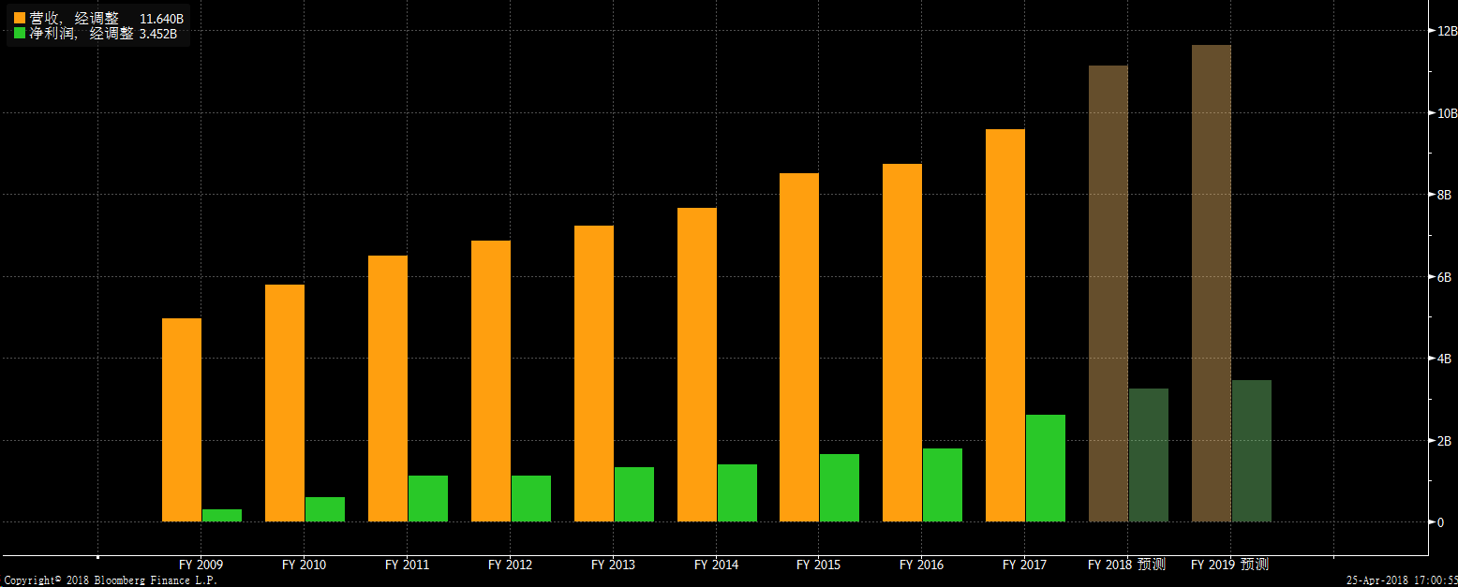Click the green net income bar for FY 2017
1458x587 pixels.
pyautogui.click(x=1046, y=467)
